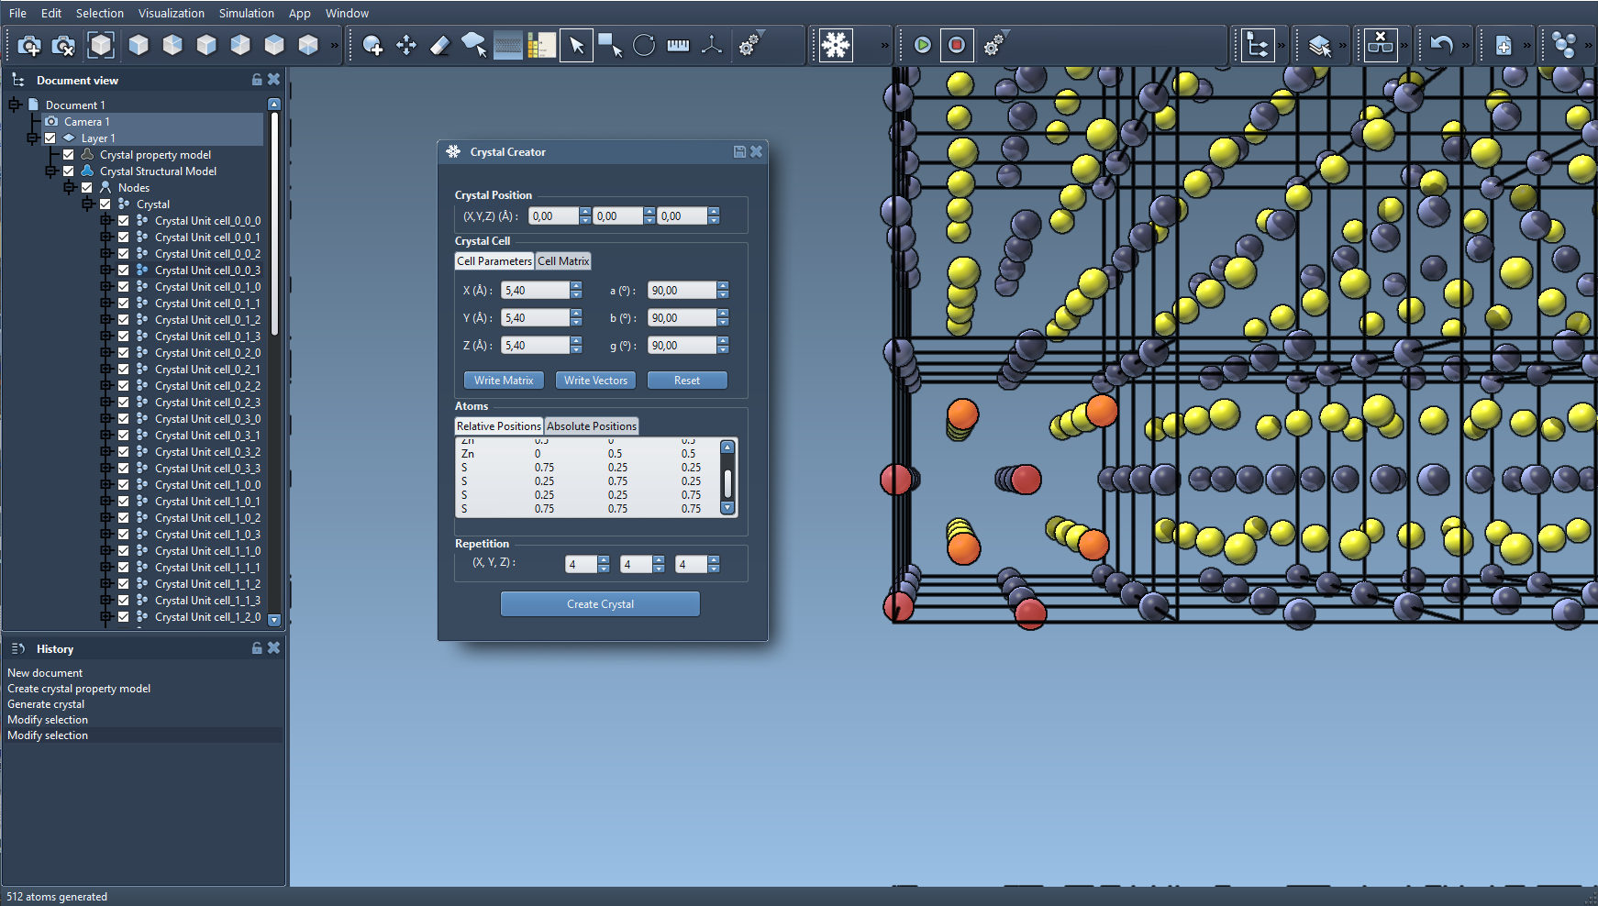
Task: Open the periodic table tool
Action: tap(541, 45)
